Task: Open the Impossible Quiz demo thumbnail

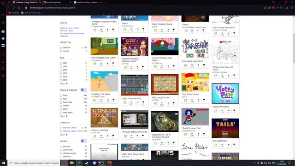Action: (x=195, y=48)
